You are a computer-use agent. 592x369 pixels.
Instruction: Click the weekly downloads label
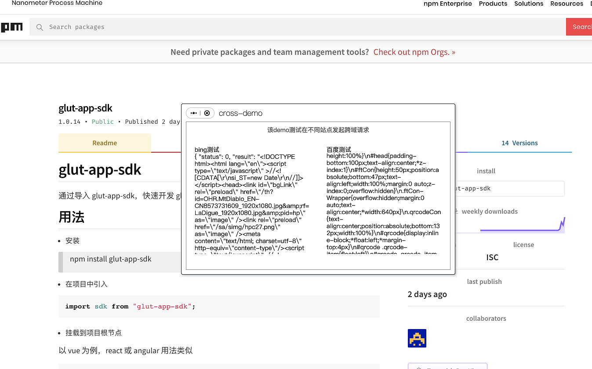(x=490, y=211)
